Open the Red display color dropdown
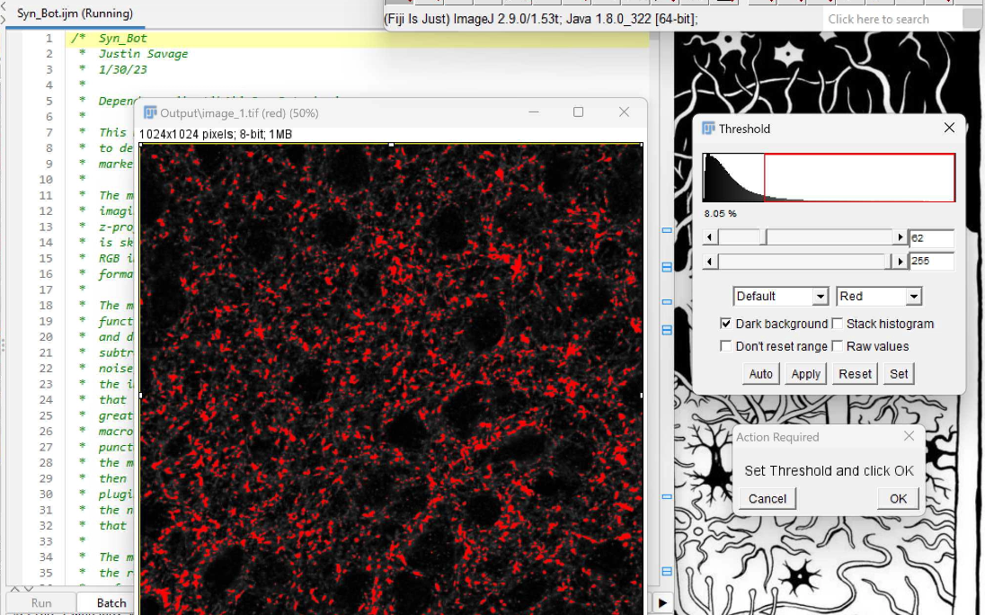The width and height of the screenshot is (985, 615). point(878,297)
